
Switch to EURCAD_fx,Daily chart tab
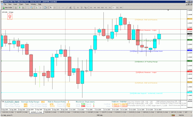click(79, 112)
